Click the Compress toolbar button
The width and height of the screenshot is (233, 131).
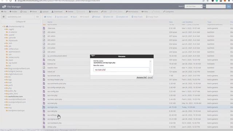(x=169, y=12)
